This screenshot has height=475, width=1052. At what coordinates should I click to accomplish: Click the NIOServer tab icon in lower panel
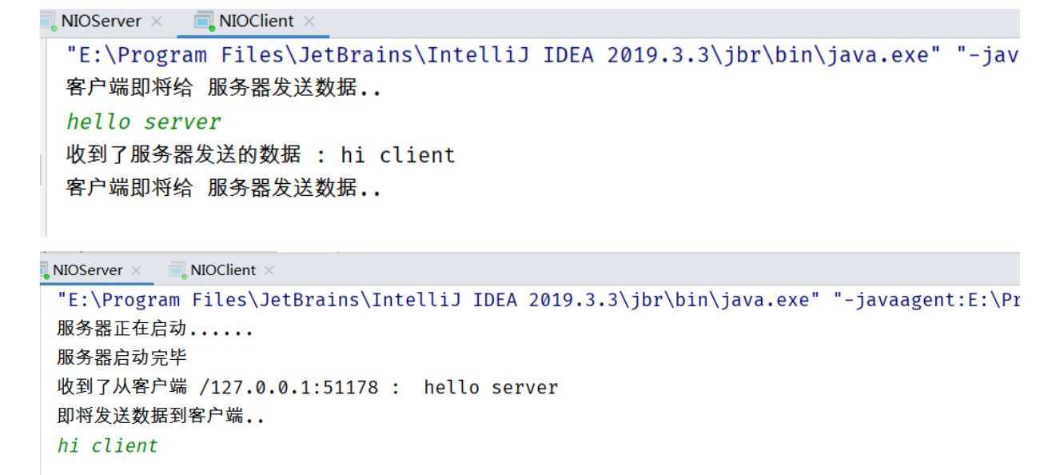click(44, 270)
